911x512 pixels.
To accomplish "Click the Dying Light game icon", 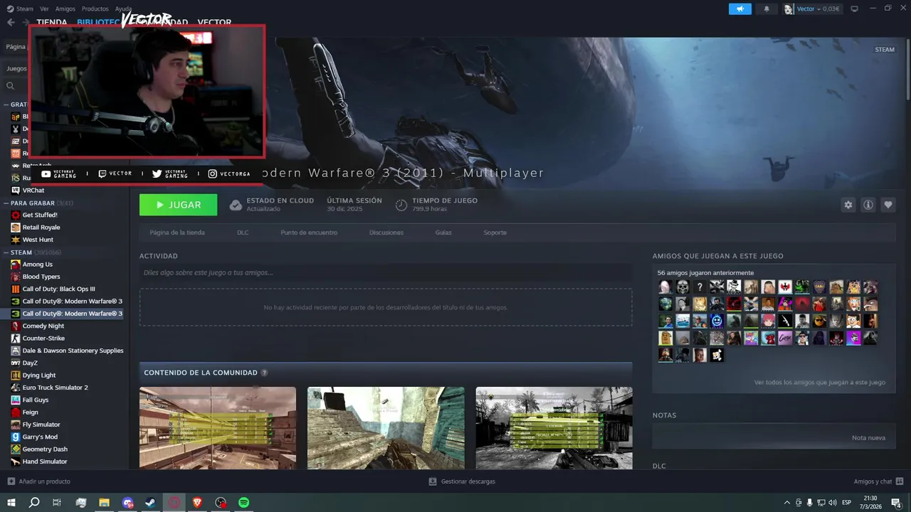I will point(16,375).
